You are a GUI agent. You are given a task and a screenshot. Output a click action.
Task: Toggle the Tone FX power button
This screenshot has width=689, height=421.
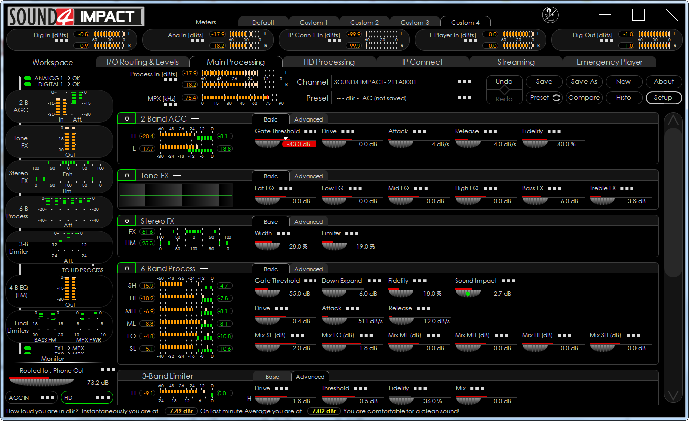pos(127,175)
